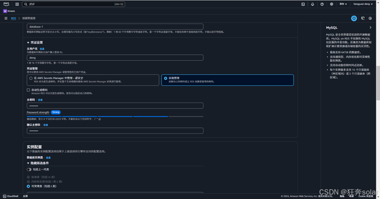Edit the master username field containing deng
This screenshot has width=380, height=199.
115,58
